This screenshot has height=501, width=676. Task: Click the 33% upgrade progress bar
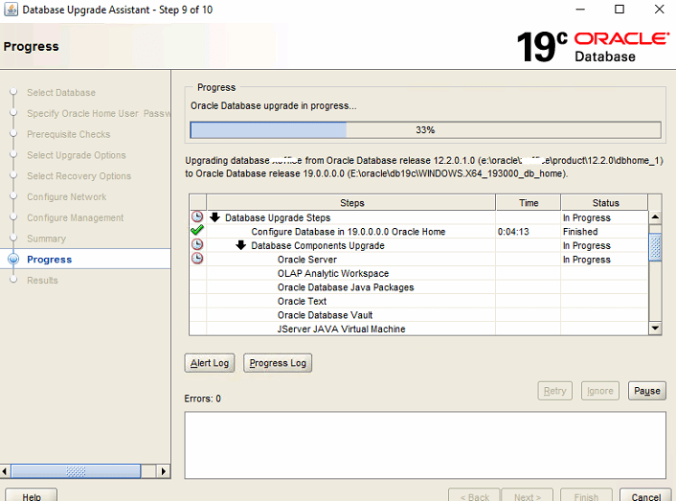pos(425,129)
